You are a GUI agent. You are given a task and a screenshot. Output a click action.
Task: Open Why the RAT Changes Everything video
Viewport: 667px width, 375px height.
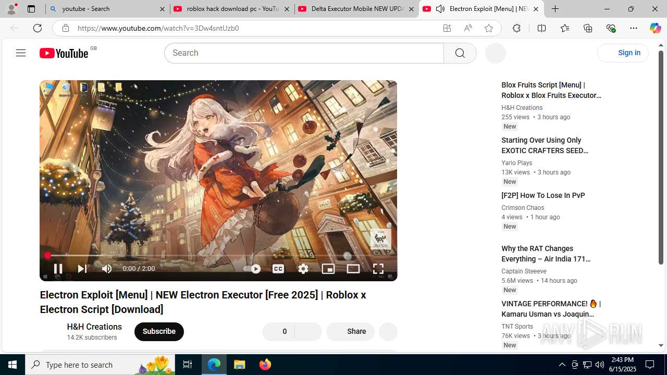pyautogui.click(x=546, y=254)
